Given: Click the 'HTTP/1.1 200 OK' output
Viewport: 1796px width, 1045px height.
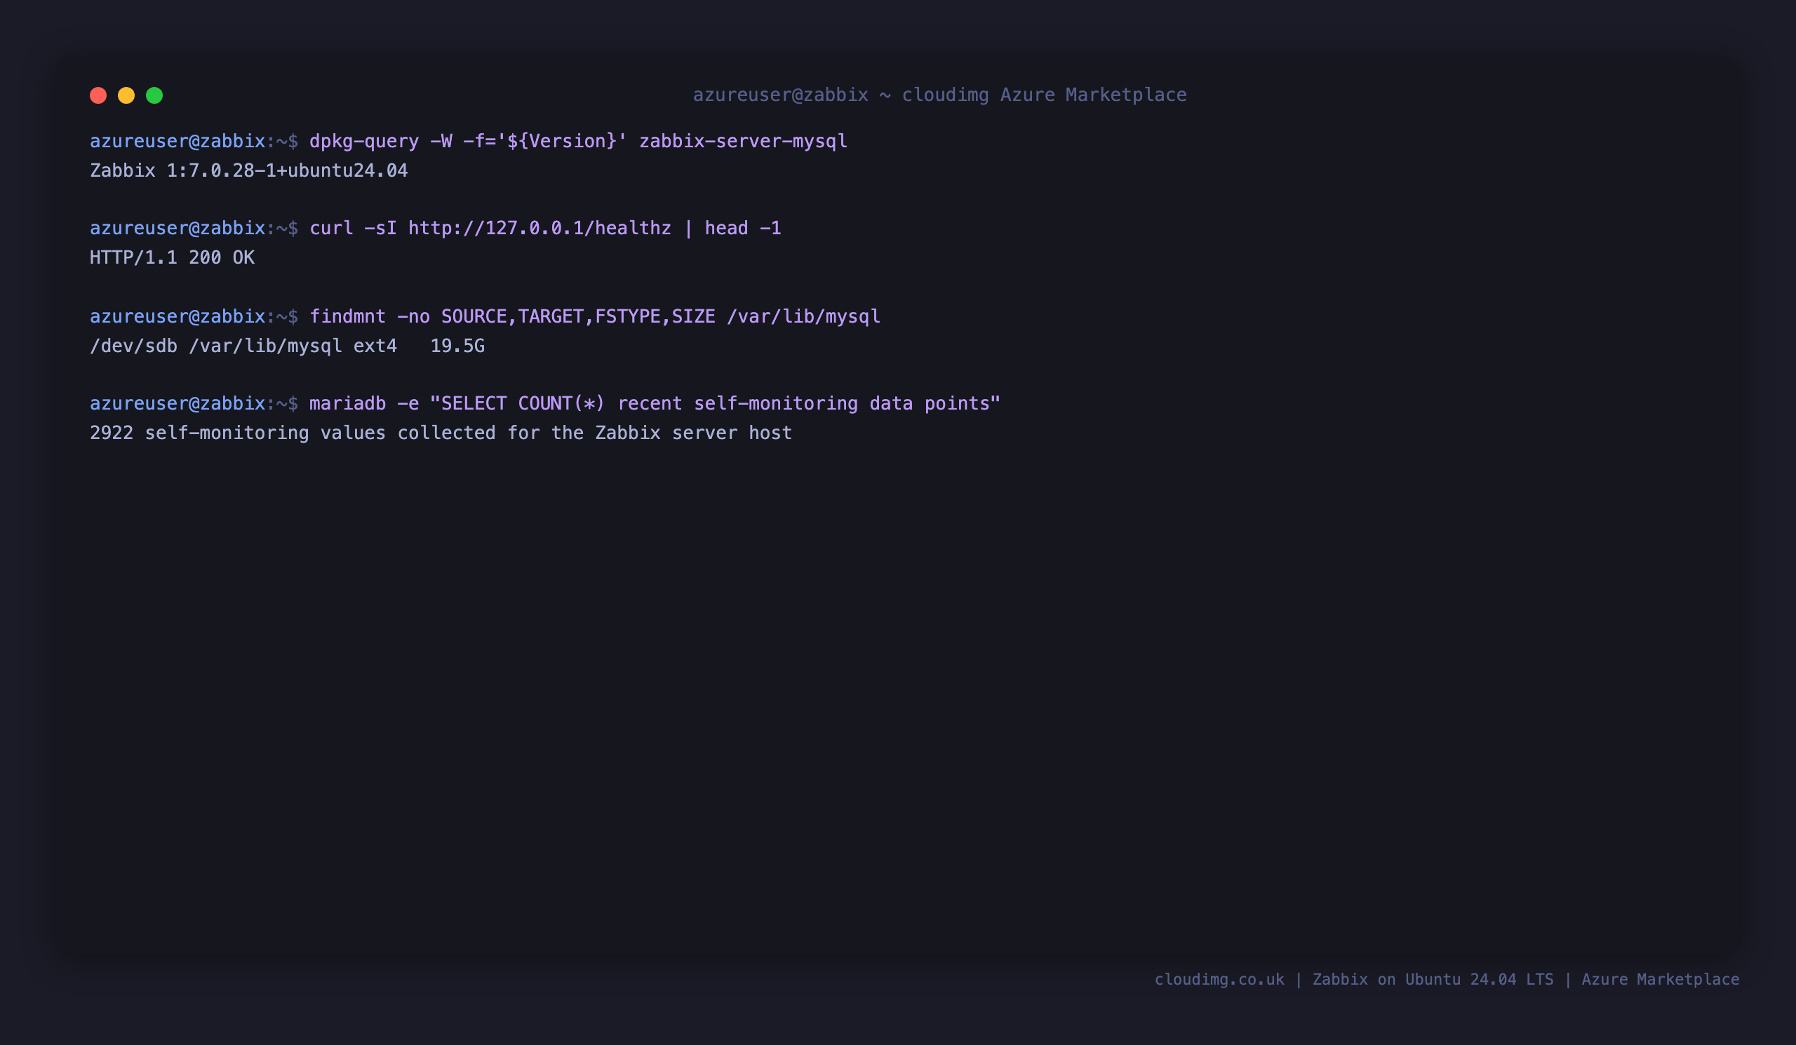Looking at the screenshot, I should click(x=172, y=258).
